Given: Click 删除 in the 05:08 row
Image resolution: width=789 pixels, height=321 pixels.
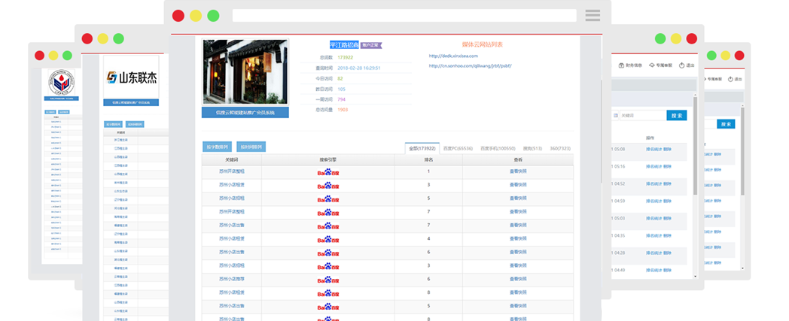Looking at the screenshot, I should (x=667, y=150).
